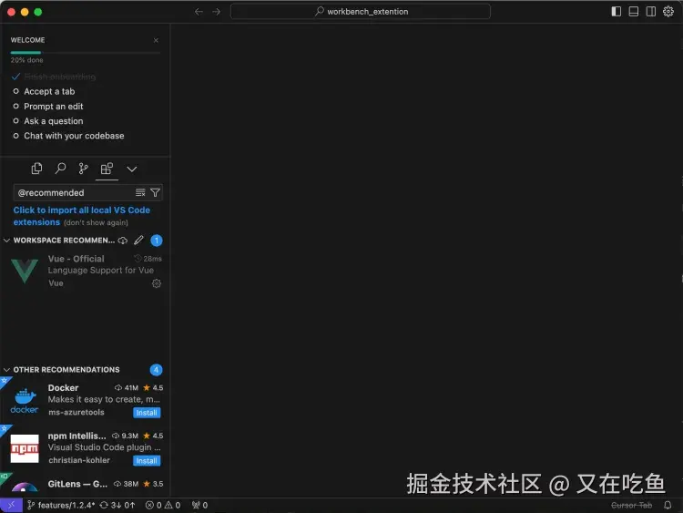The image size is (683, 513).
Task: Click Workspace Recommendations count badge
Action: (157, 241)
